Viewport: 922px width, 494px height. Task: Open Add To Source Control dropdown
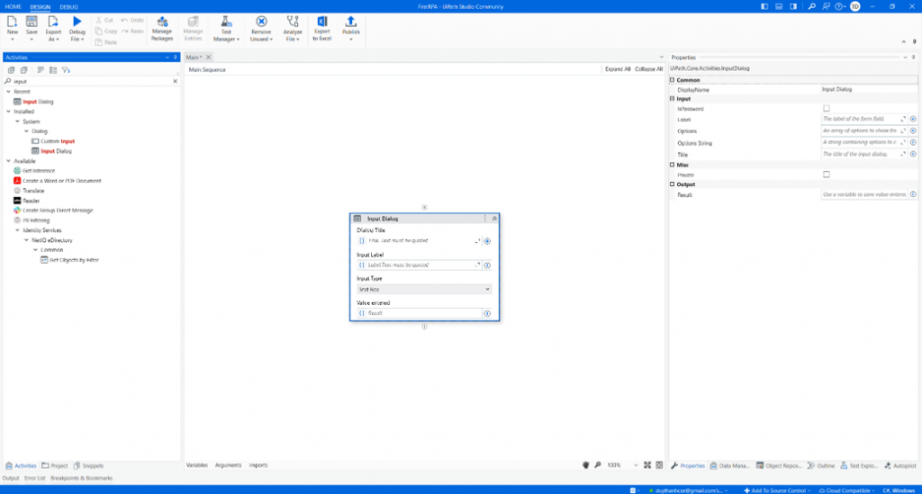[777, 490]
